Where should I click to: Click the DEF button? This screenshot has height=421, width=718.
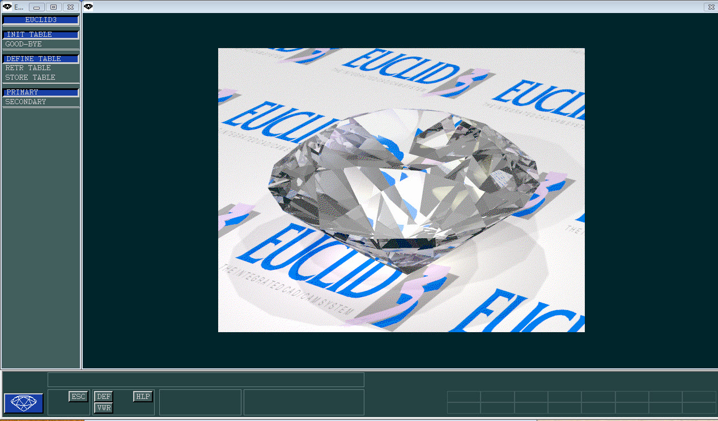click(x=104, y=397)
